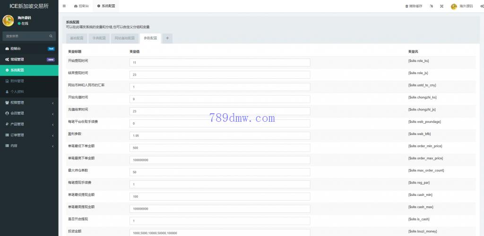Click the user avatar in the top bar

tap(454, 6)
